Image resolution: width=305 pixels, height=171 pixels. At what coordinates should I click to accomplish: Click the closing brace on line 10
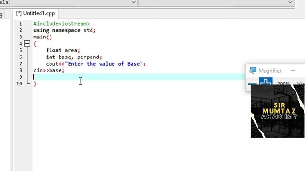coord(35,84)
